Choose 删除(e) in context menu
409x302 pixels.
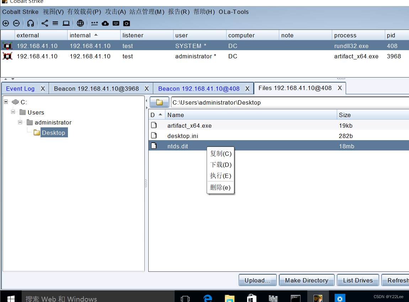(221, 187)
